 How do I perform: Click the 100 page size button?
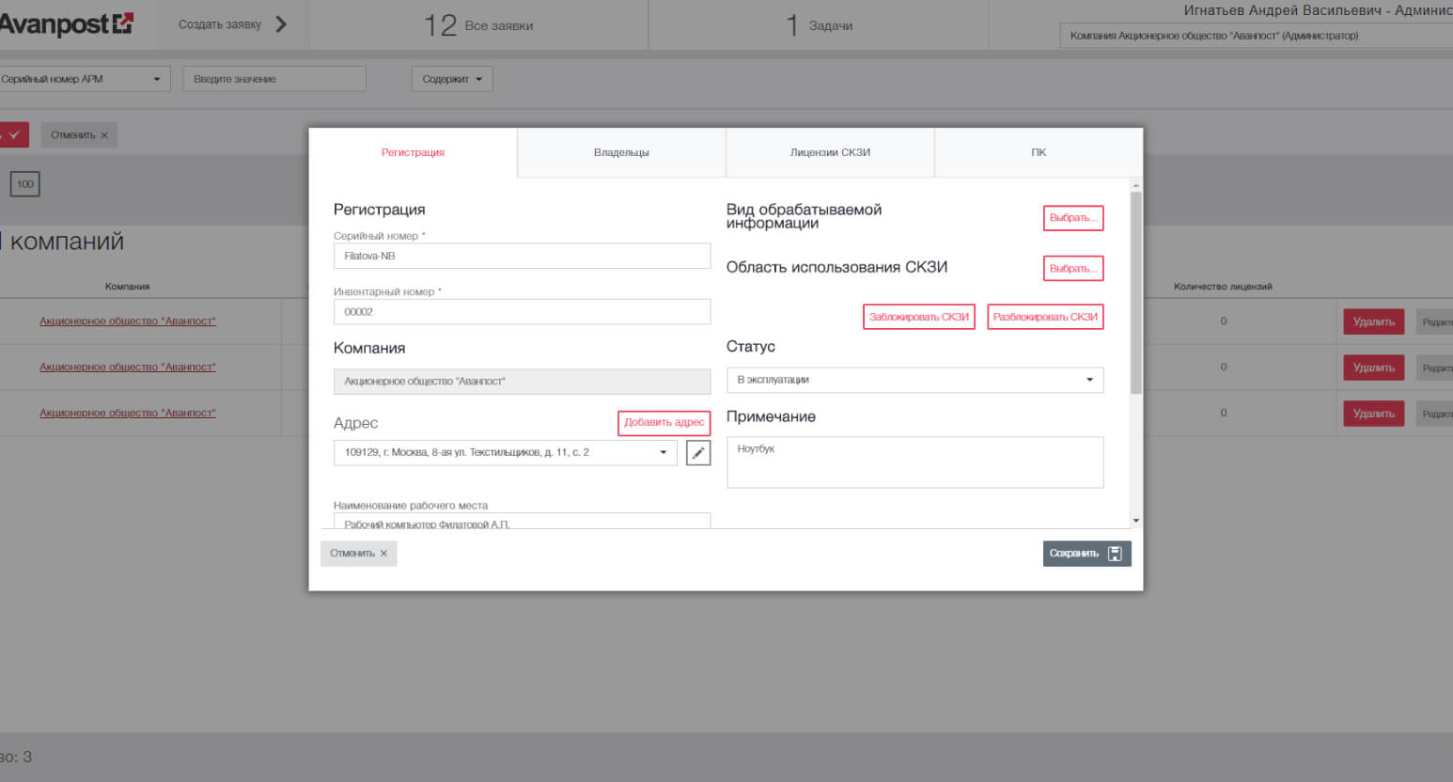25,184
